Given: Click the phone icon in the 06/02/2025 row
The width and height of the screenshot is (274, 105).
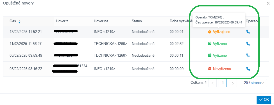Looking at the screenshot, I should click(x=248, y=55).
